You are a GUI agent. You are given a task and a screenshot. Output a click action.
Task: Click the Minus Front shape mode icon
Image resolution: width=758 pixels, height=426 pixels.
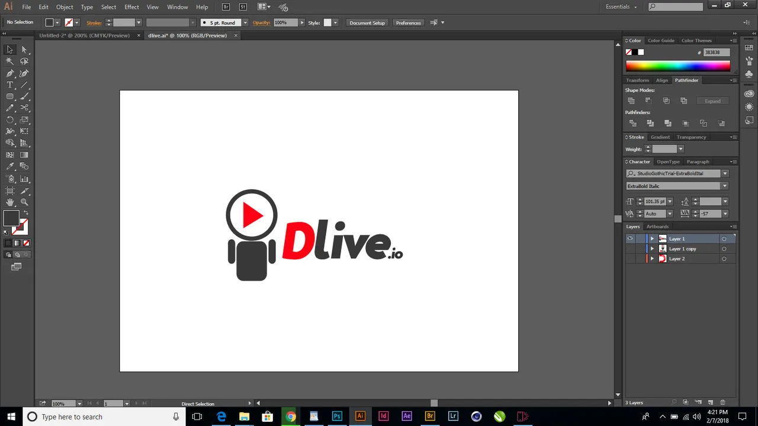(648, 101)
